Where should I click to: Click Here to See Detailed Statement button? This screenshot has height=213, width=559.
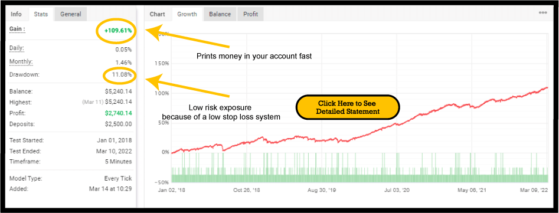point(347,107)
